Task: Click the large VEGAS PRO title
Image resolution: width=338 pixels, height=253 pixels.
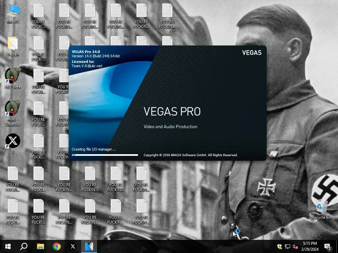Action: tap(172, 111)
